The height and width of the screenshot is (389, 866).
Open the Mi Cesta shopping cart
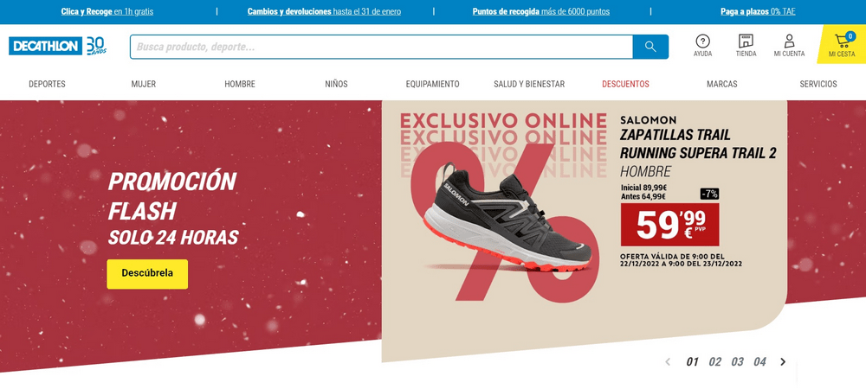click(x=842, y=45)
